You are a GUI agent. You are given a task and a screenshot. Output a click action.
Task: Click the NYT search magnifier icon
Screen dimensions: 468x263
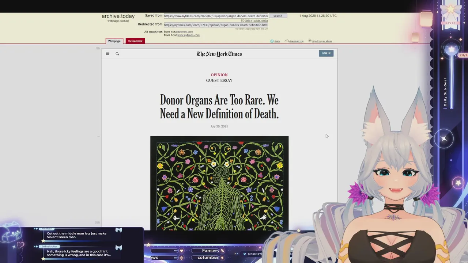(x=117, y=54)
